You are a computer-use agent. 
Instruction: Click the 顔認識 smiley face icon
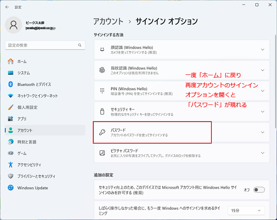(102, 49)
